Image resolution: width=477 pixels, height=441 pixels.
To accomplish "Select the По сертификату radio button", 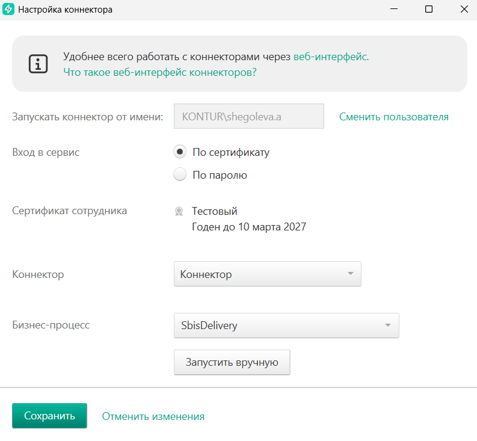I will 179,152.
